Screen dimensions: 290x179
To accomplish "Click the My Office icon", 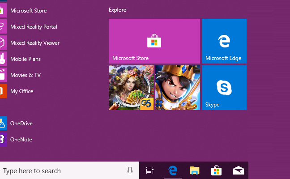I will (3, 91).
